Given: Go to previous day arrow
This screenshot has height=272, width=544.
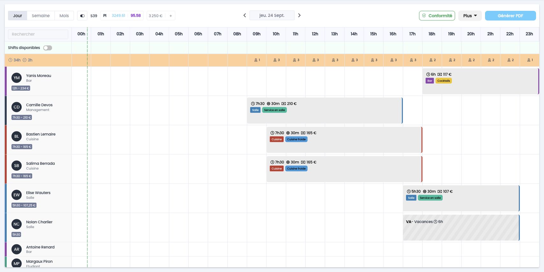Looking at the screenshot, I should coord(245,15).
